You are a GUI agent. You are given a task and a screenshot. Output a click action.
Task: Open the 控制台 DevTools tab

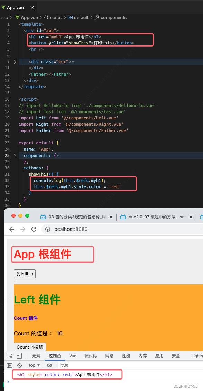(x=55, y=356)
